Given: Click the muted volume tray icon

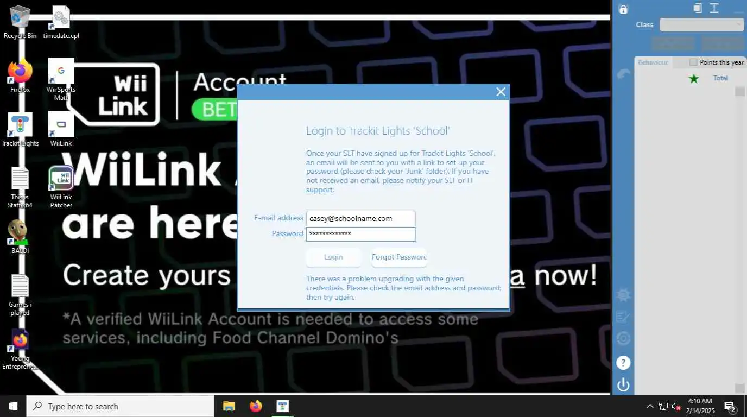Looking at the screenshot, I should [x=676, y=407].
